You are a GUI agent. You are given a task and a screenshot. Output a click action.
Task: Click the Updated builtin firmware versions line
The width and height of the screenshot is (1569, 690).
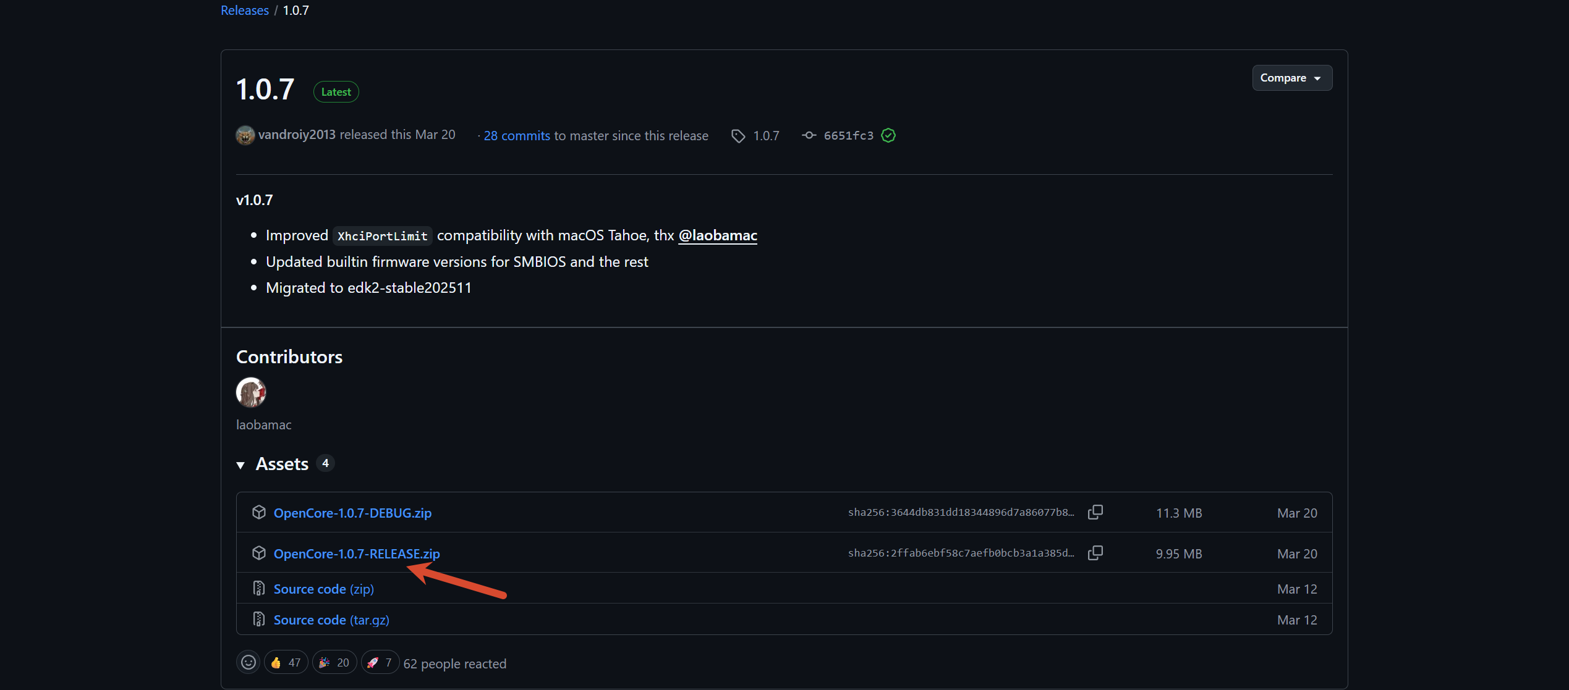457,262
